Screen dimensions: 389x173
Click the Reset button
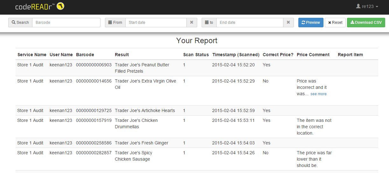[335, 23]
